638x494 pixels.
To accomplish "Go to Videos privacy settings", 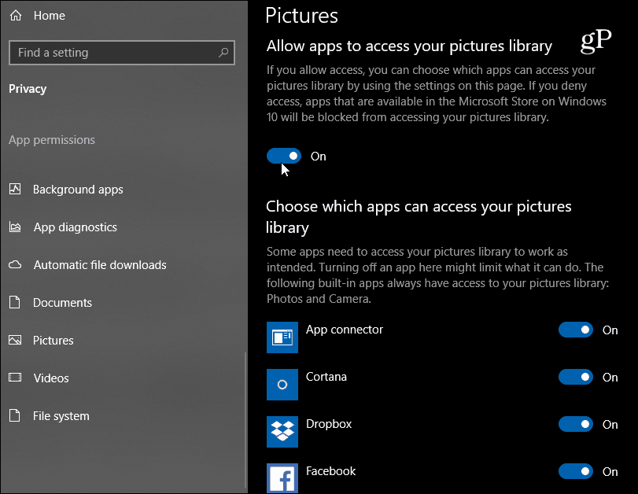I will pos(51,378).
